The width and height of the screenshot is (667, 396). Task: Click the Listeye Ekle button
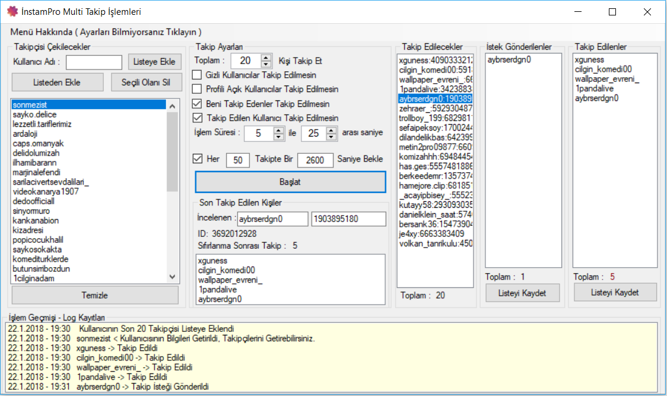pyautogui.click(x=154, y=62)
